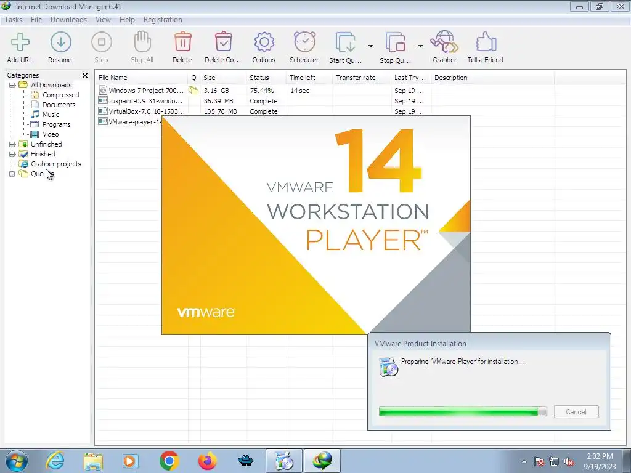Image resolution: width=631 pixels, height=473 pixels.
Task: Select the Finished folder label
Action: tap(43, 154)
